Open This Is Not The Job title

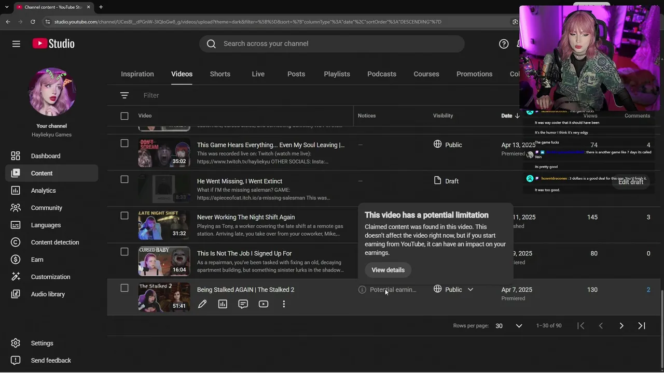tap(244, 253)
